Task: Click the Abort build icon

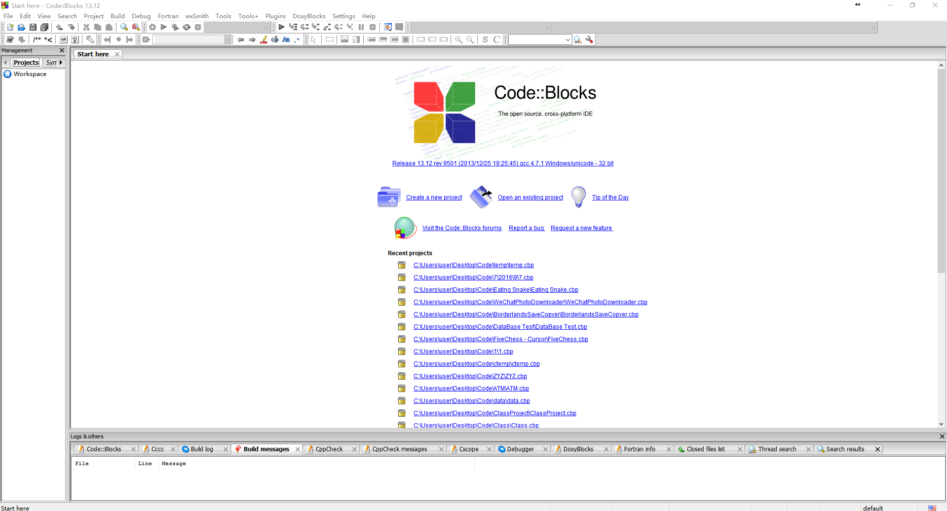Action: (198, 27)
